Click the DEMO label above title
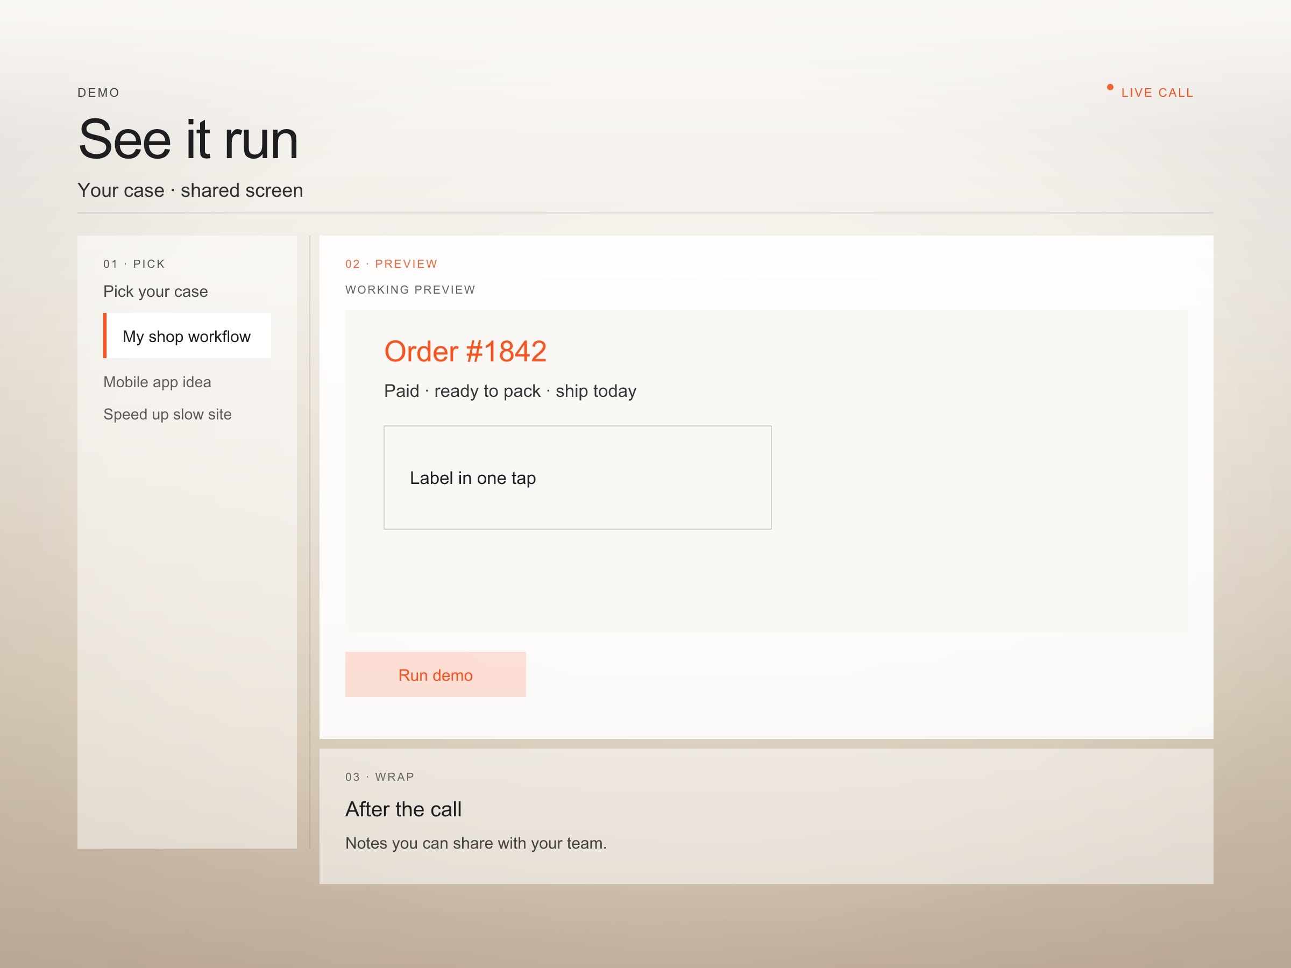1291x968 pixels. tap(98, 93)
